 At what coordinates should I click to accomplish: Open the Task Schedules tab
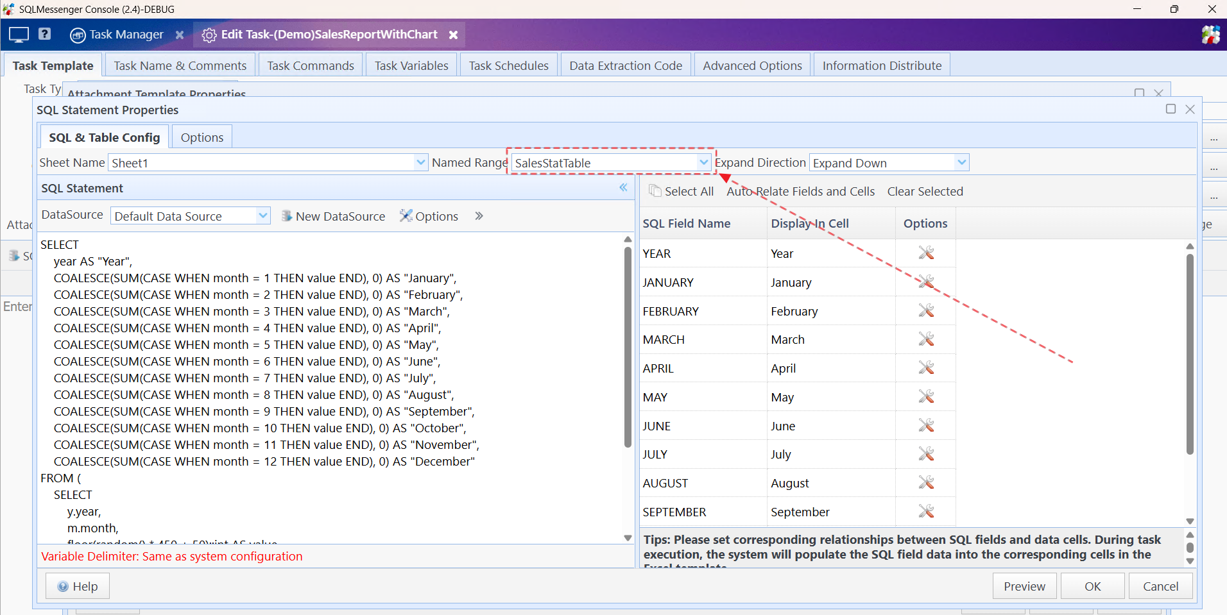(508, 65)
